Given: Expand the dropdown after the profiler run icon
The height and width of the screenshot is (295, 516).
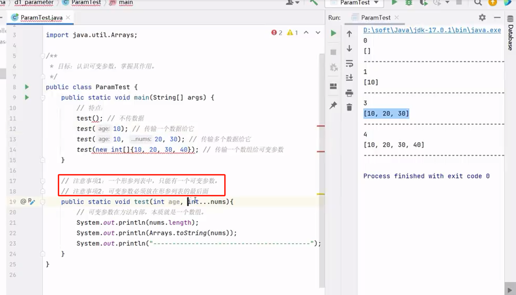Looking at the screenshot, I should [x=448, y=2].
